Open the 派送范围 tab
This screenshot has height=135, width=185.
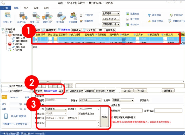point(100,91)
